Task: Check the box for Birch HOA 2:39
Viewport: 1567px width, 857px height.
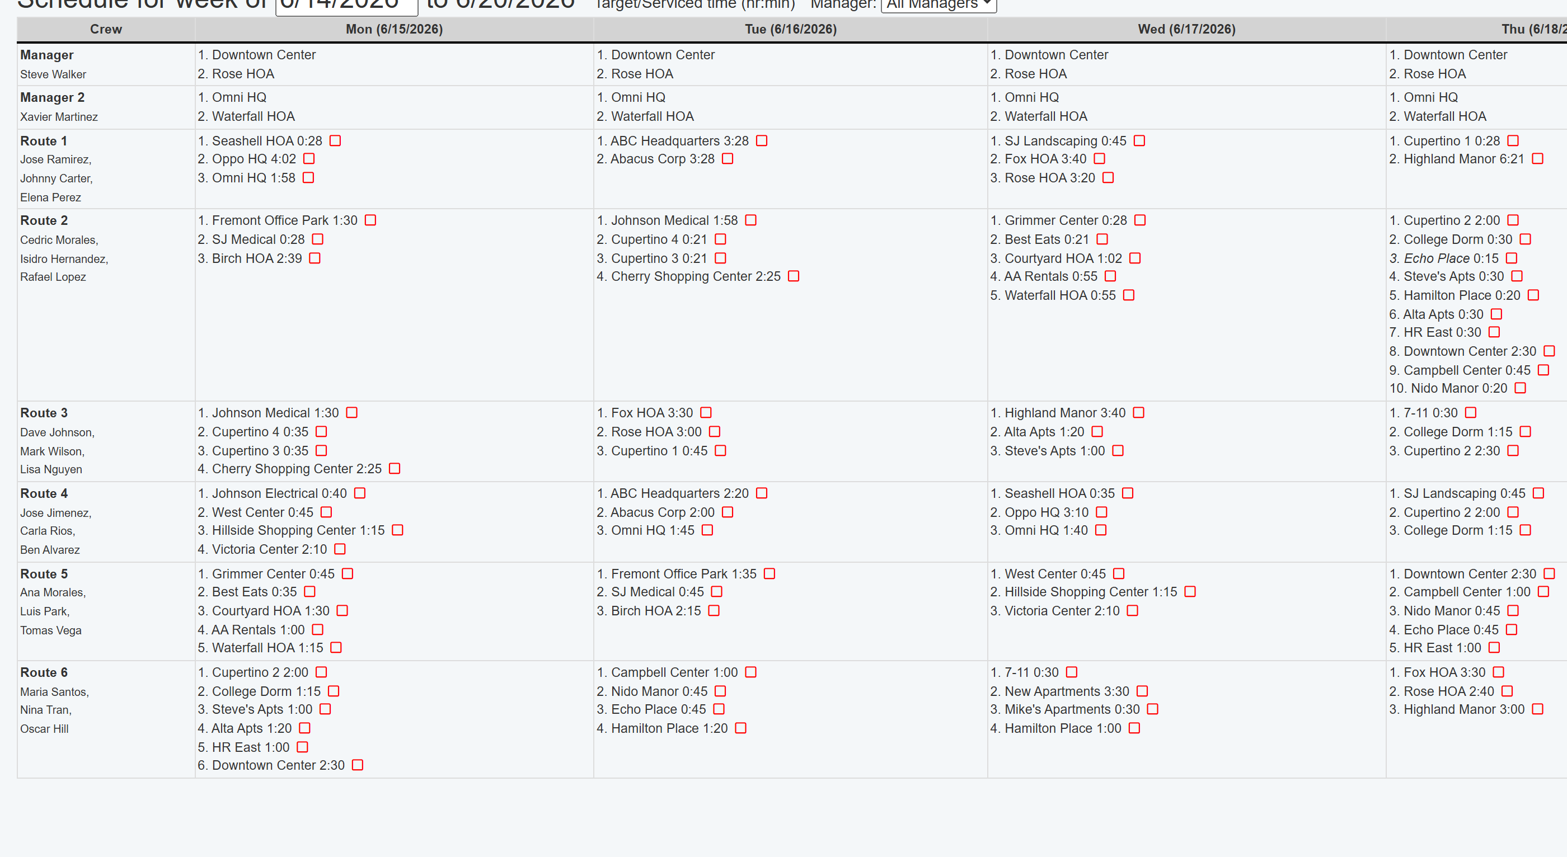Action: [315, 258]
